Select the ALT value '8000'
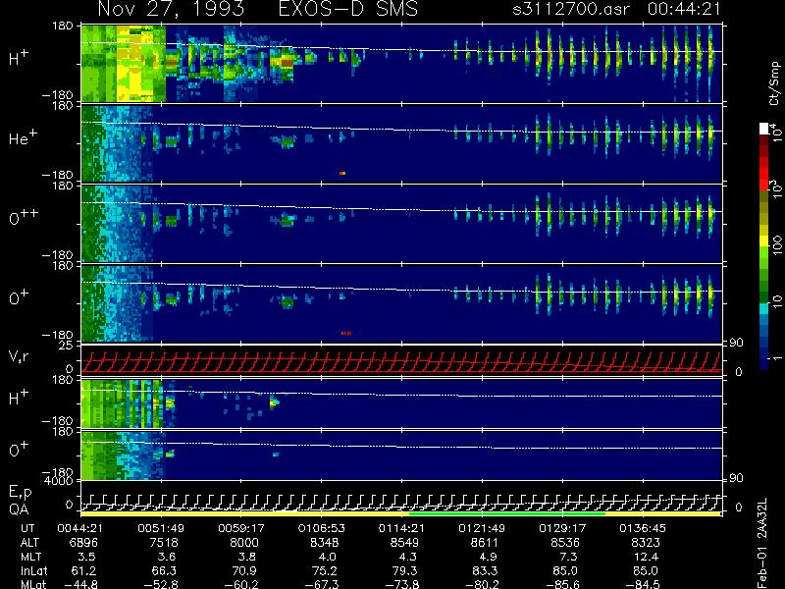This screenshot has height=589, width=785. (x=244, y=543)
